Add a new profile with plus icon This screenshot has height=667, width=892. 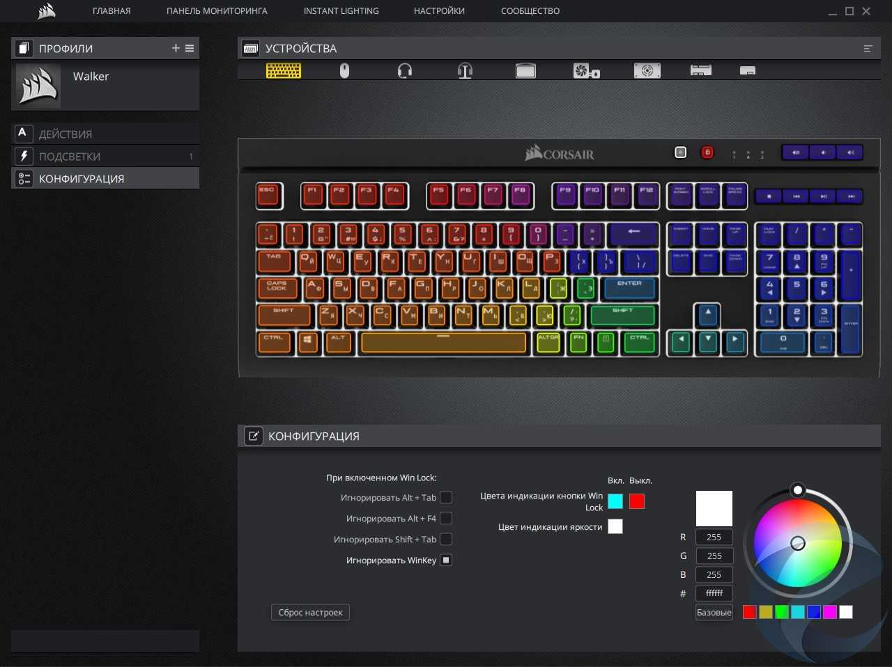[176, 48]
